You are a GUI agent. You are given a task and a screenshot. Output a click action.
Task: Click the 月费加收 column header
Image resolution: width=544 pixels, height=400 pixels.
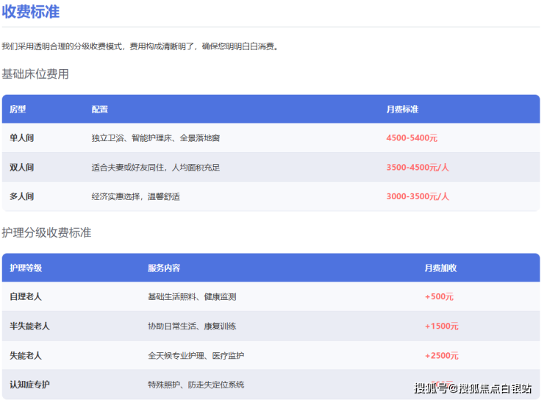440,268
